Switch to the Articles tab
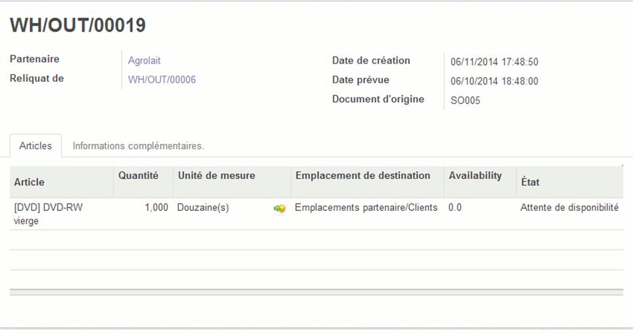The image size is (633, 334). (x=35, y=145)
